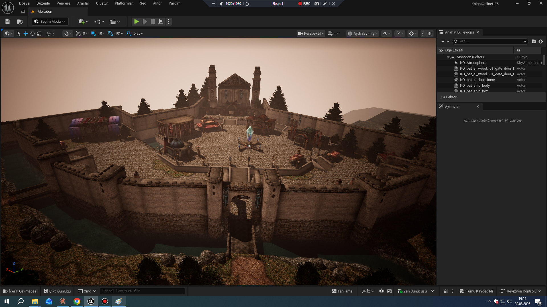Select the Moradon level tab

click(x=58, y=12)
